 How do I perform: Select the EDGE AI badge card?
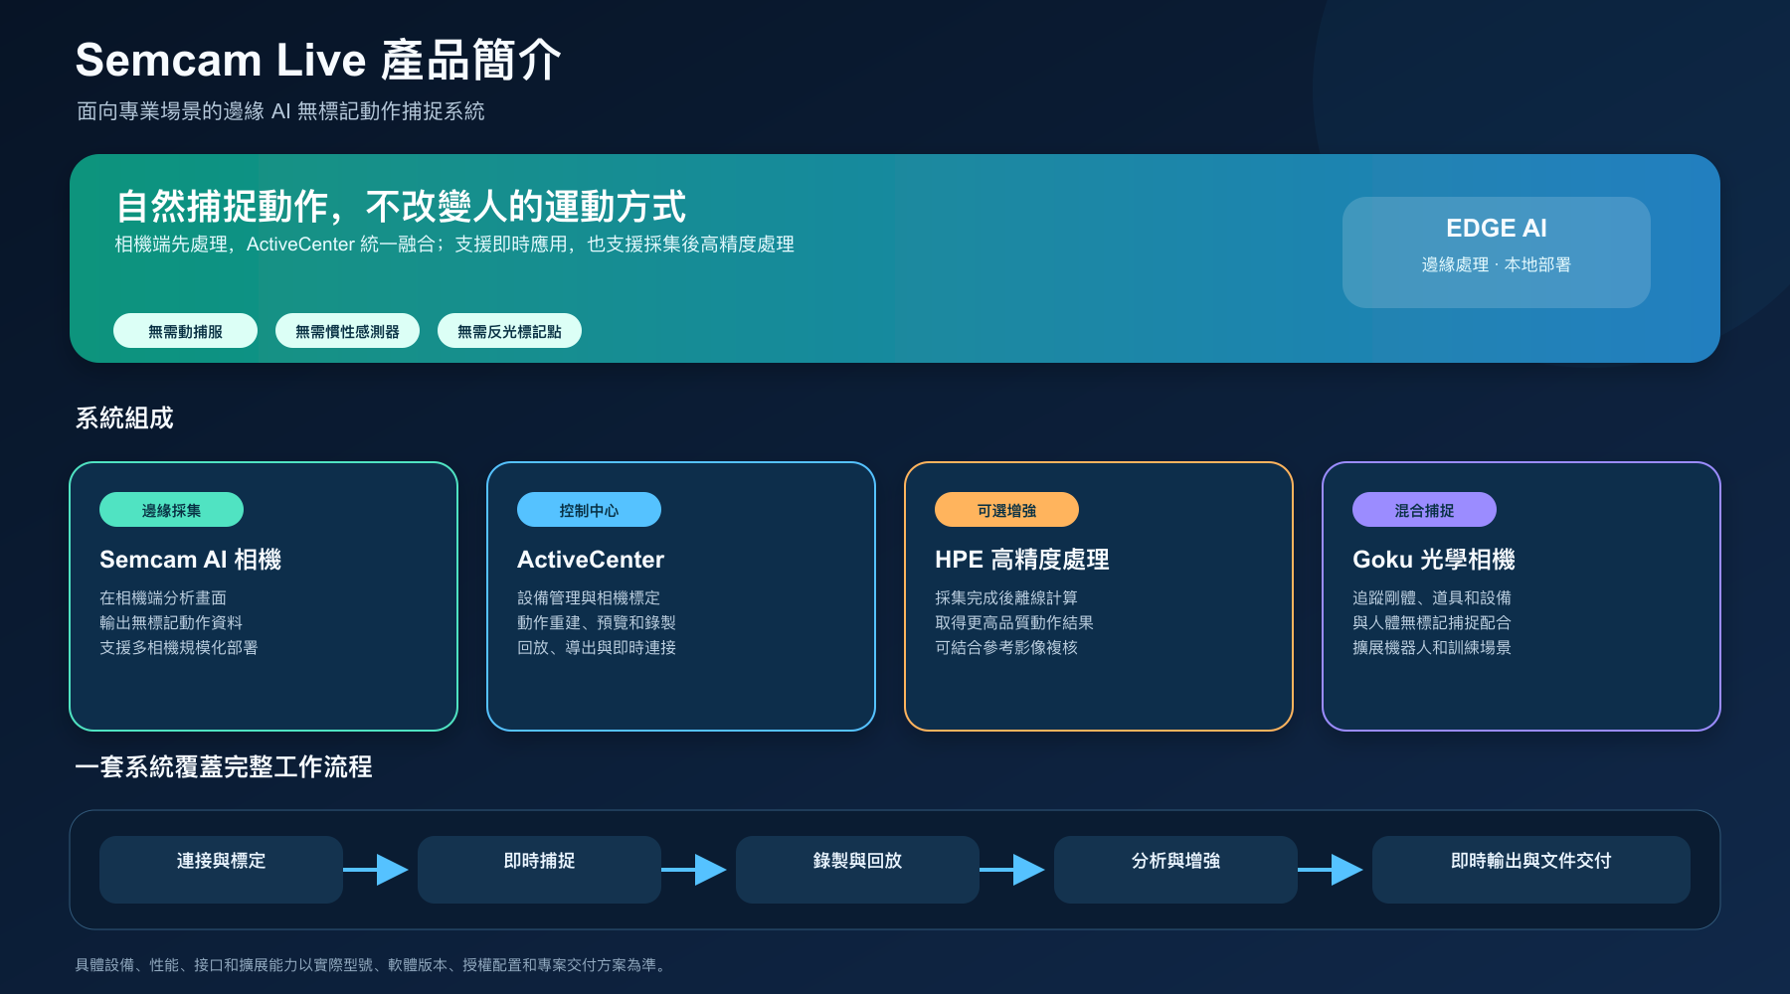1496,252
